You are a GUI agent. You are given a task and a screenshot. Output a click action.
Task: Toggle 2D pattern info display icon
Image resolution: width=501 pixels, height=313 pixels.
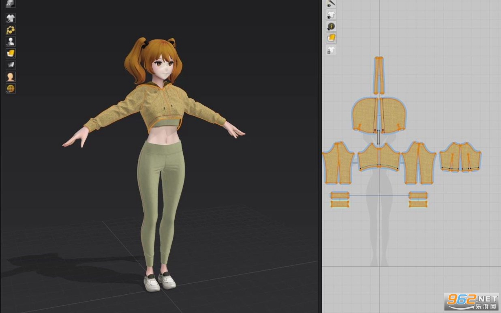click(331, 26)
